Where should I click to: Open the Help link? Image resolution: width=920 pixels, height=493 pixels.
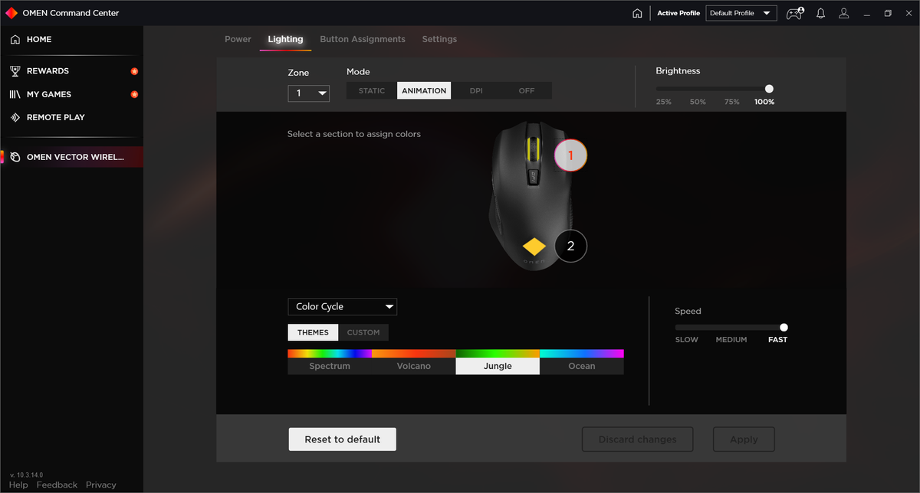[x=18, y=485]
